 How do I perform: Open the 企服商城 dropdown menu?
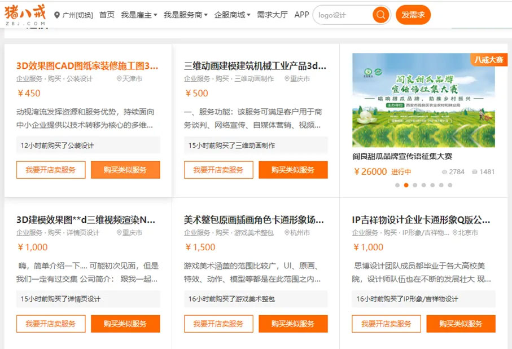tap(232, 15)
